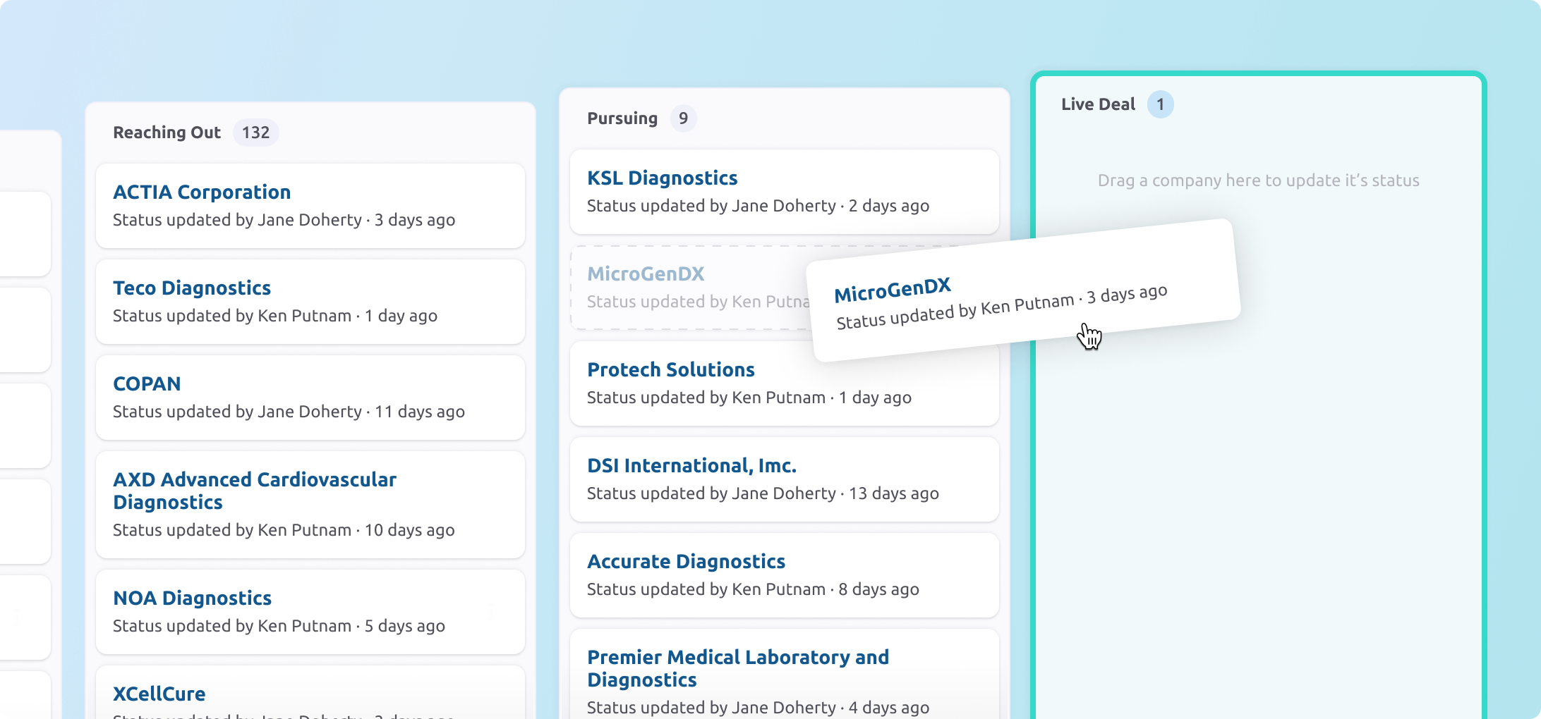Click DSI International status '13 days ago'
Image resolution: width=1541 pixels, height=719 pixels.
tap(894, 493)
